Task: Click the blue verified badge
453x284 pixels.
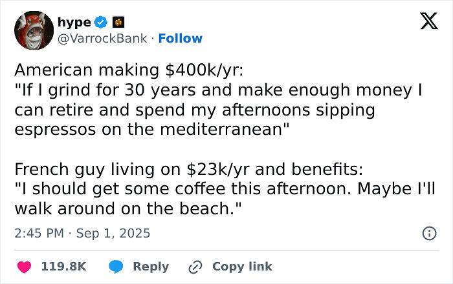Action: (101, 23)
